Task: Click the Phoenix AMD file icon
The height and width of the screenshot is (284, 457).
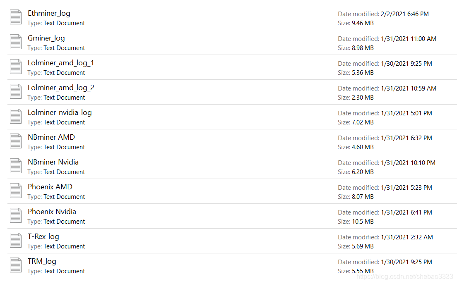Action: coord(16,191)
